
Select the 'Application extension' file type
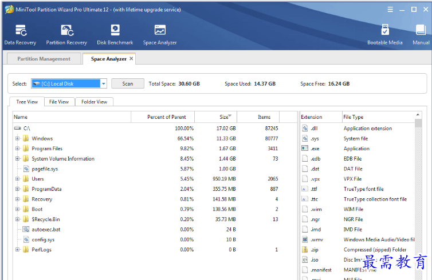(x=367, y=128)
